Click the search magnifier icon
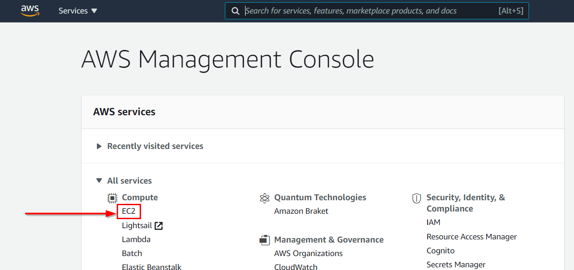 coord(235,10)
